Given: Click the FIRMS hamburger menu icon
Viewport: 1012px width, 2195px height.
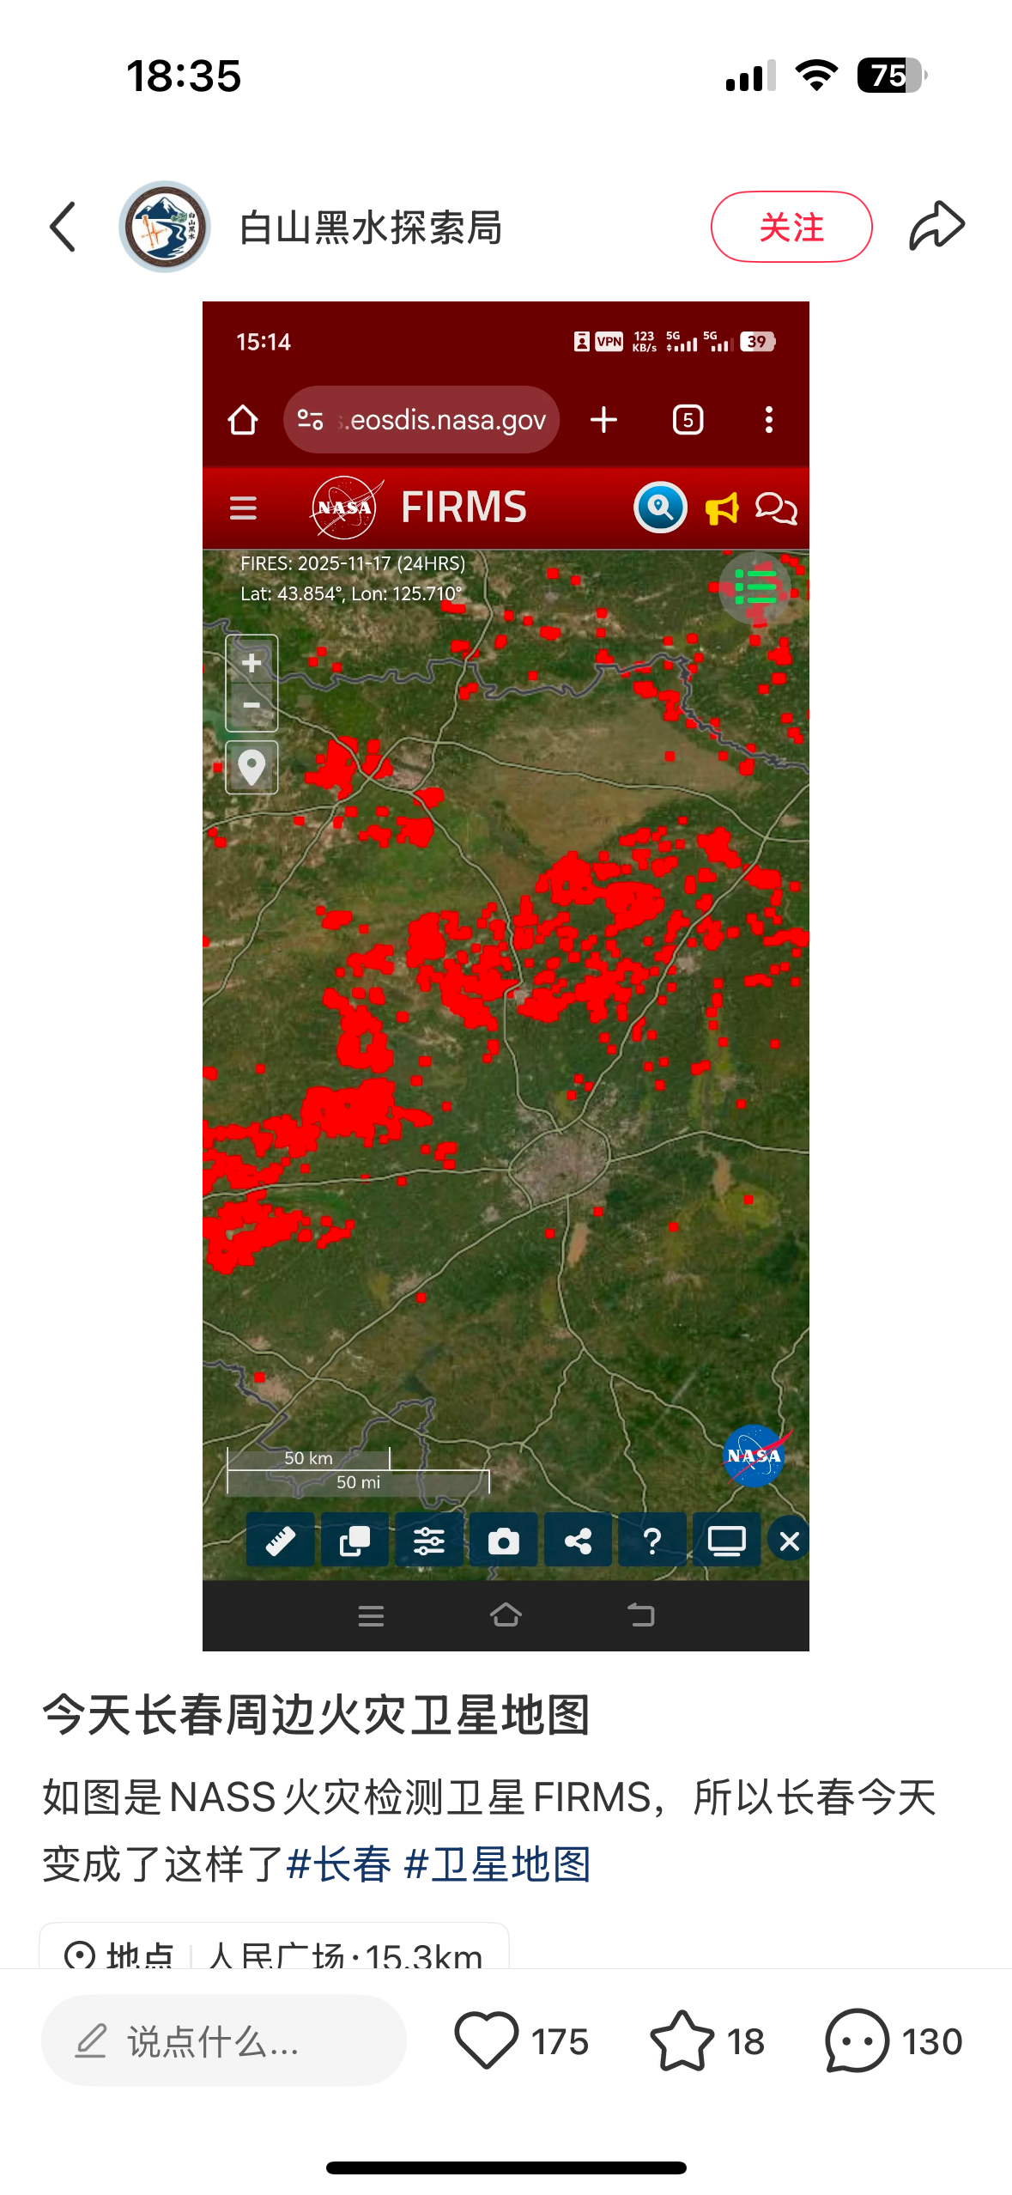Looking at the screenshot, I should pyautogui.click(x=243, y=508).
